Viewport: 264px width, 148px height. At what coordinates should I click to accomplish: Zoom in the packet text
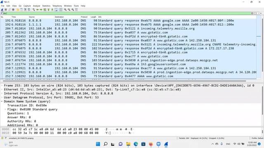65,10
